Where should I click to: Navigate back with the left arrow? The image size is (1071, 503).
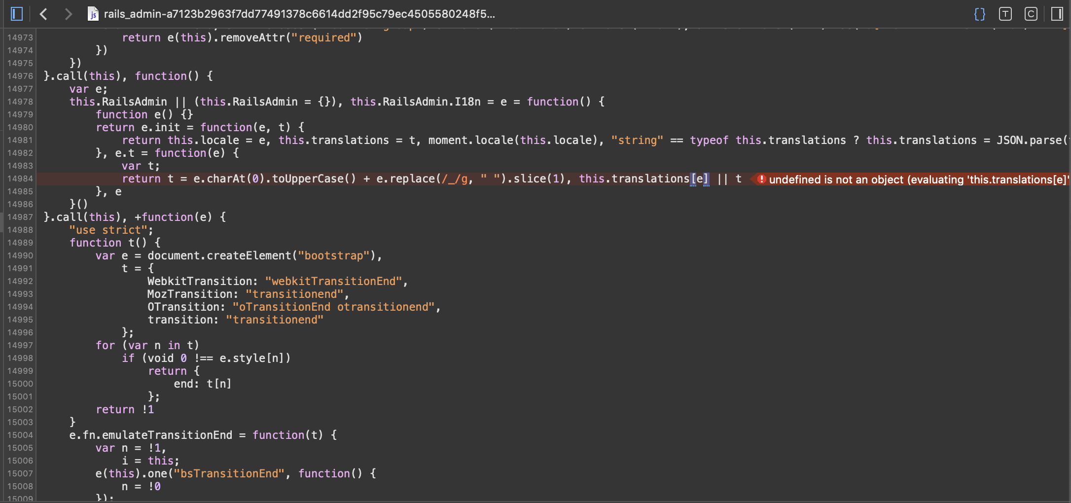tap(43, 14)
